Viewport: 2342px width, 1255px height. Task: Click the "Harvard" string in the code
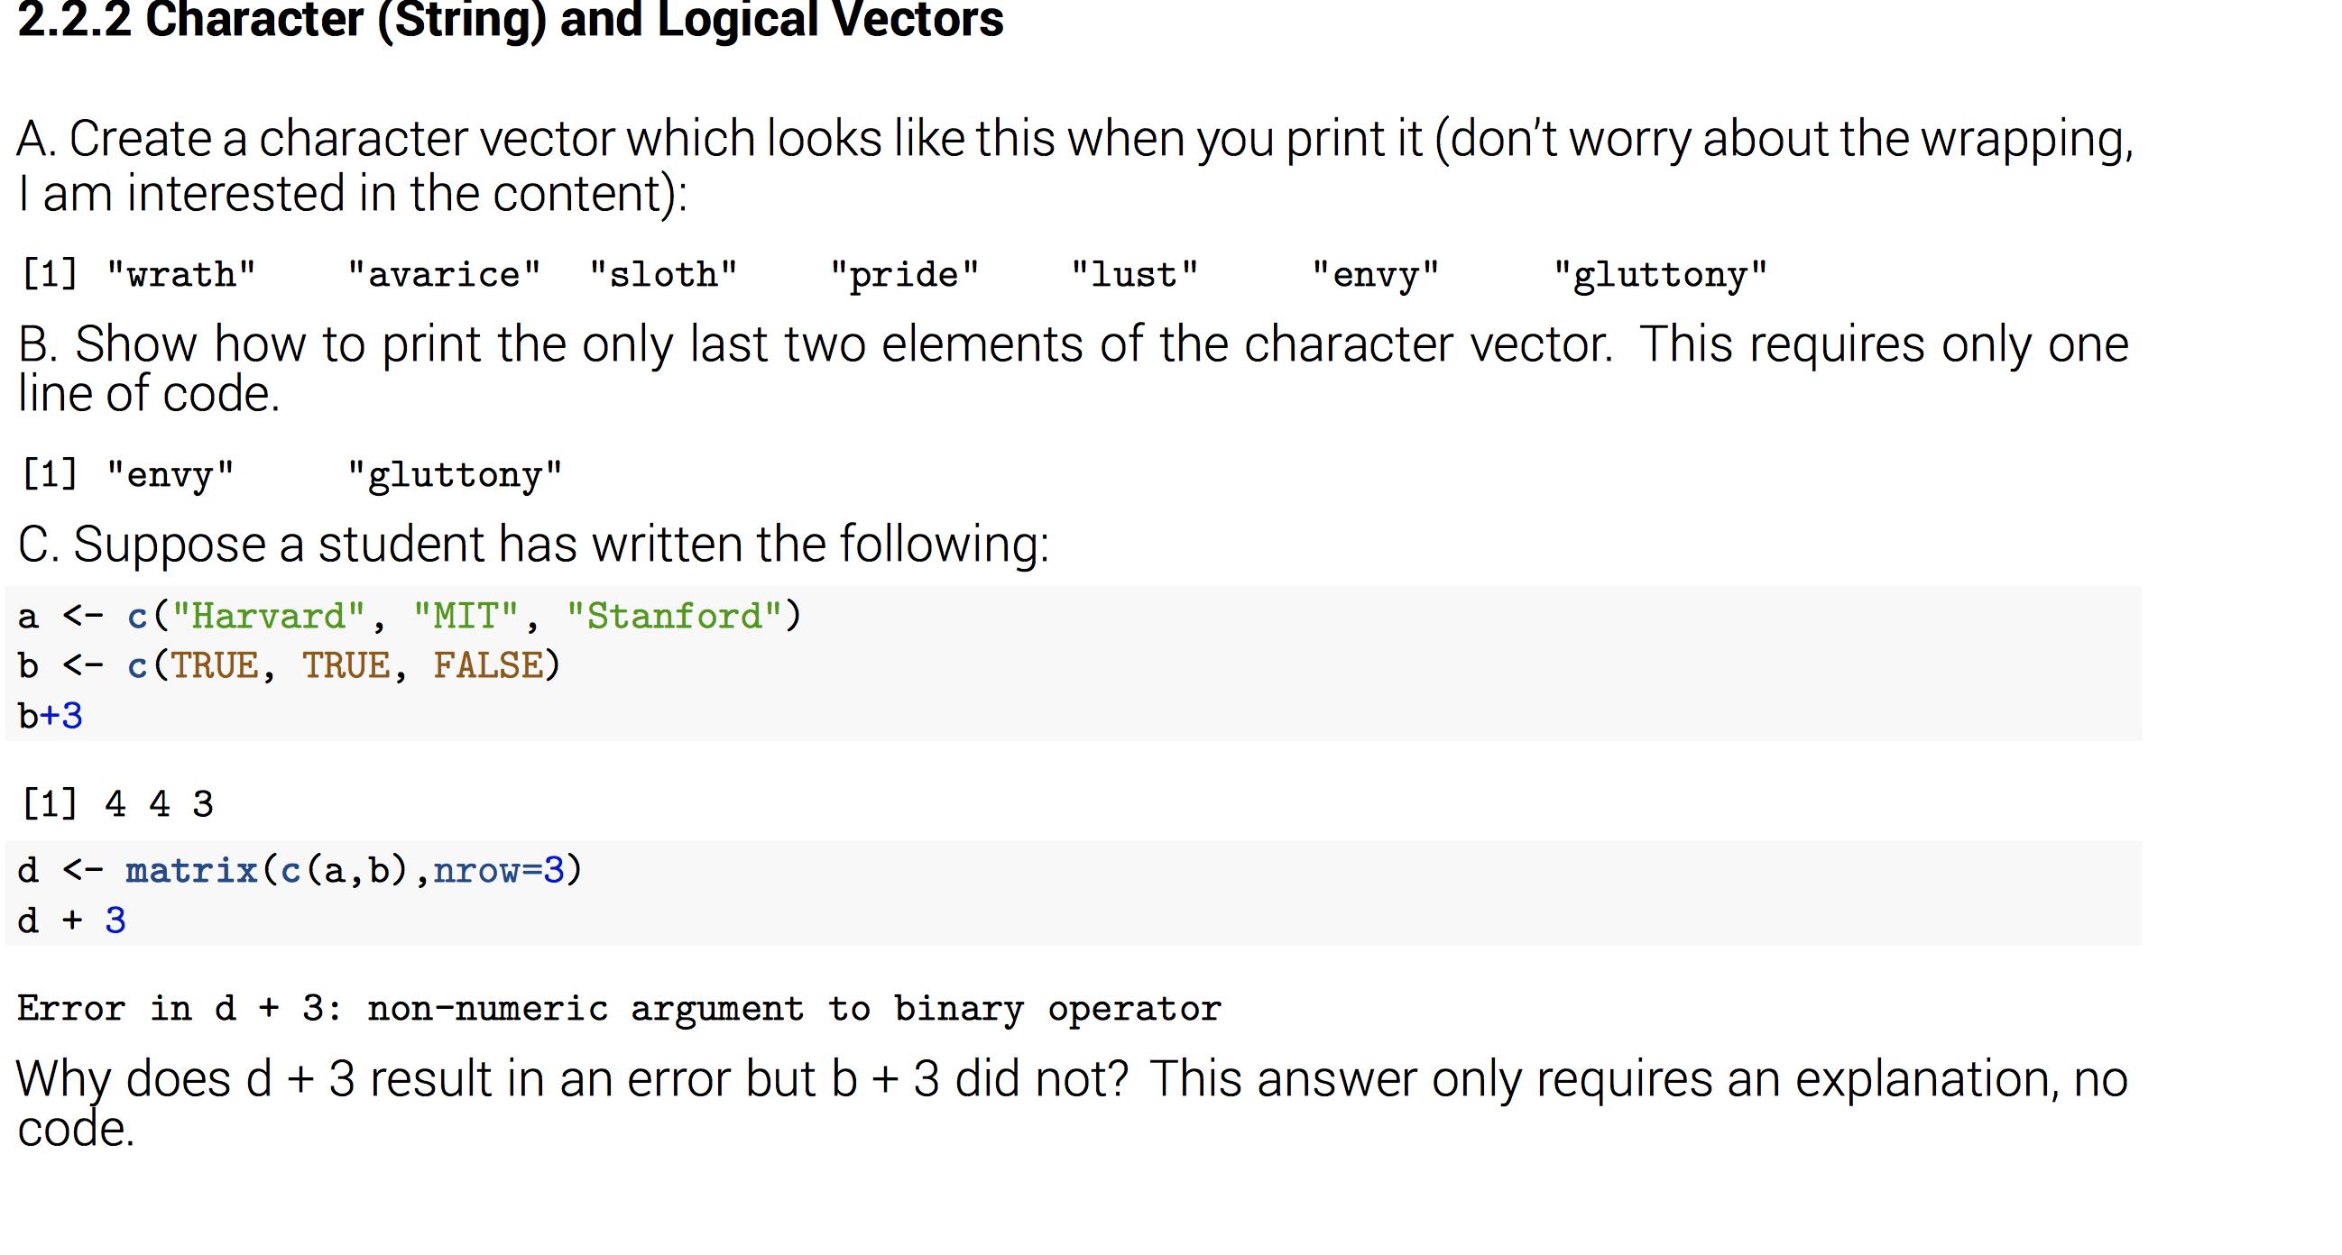pos(268,616)
